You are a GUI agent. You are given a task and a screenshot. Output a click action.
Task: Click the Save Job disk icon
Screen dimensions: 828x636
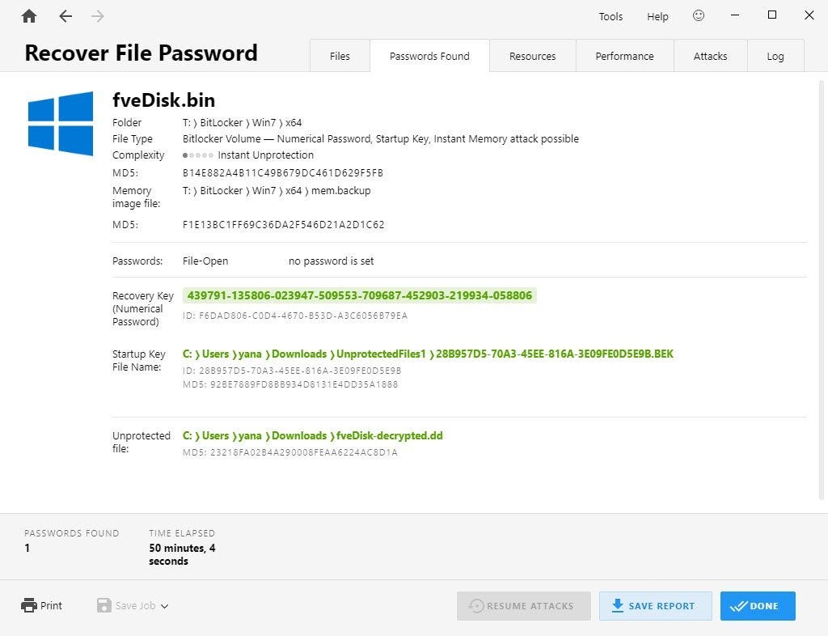point(104,605)
